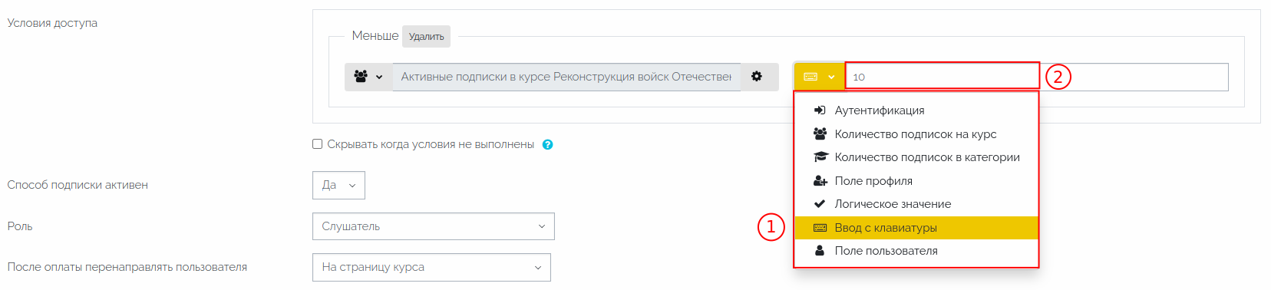Open the yellow keyboard input type selector
The width and height of the screenshot is (1271, 290).
pyautogui.click(x=820, y=77)
